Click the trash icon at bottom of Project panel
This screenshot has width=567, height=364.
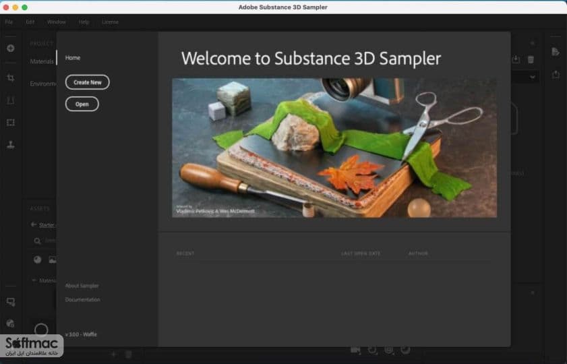[128, 355]
